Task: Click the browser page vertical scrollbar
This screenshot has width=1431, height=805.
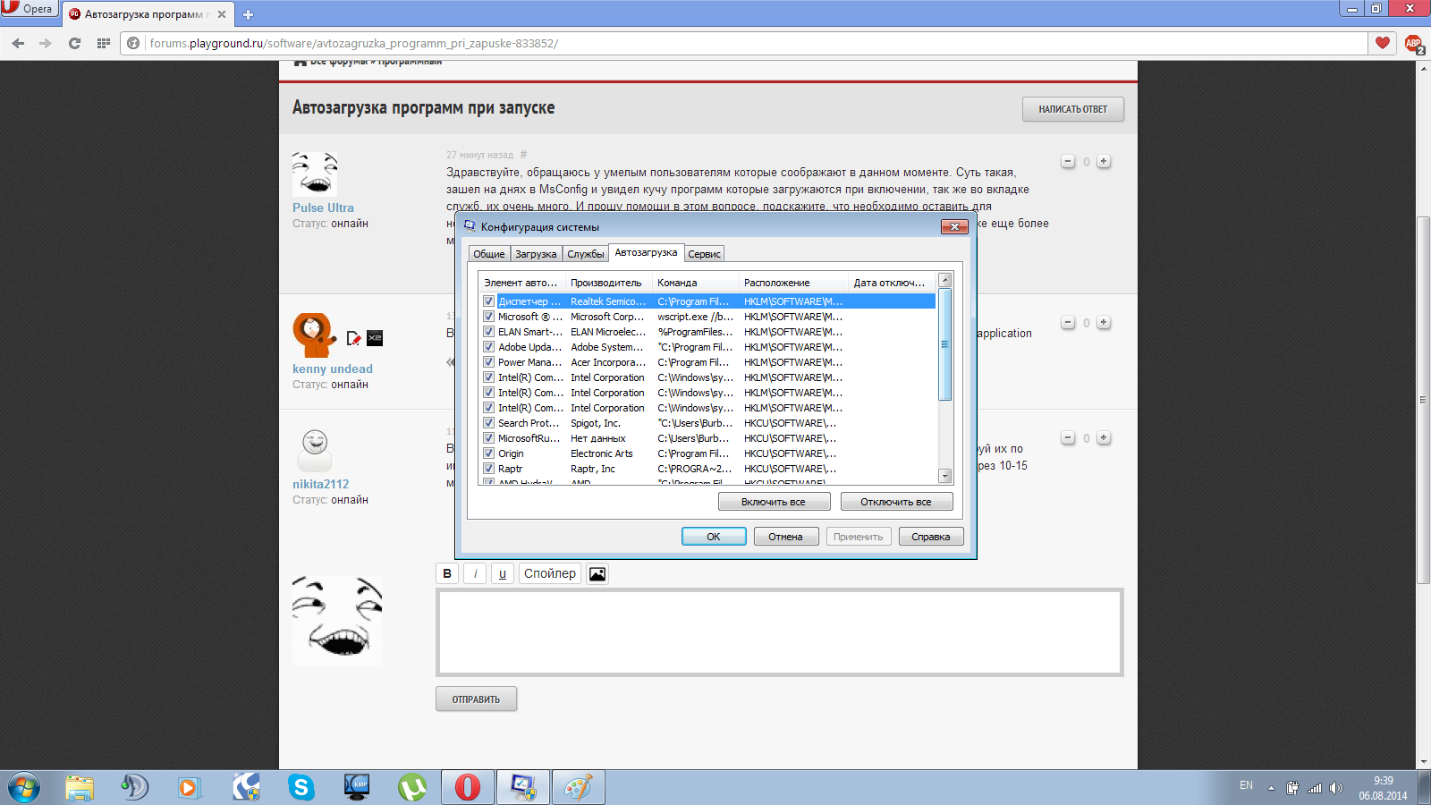Action: click(x=1423, y=400)
